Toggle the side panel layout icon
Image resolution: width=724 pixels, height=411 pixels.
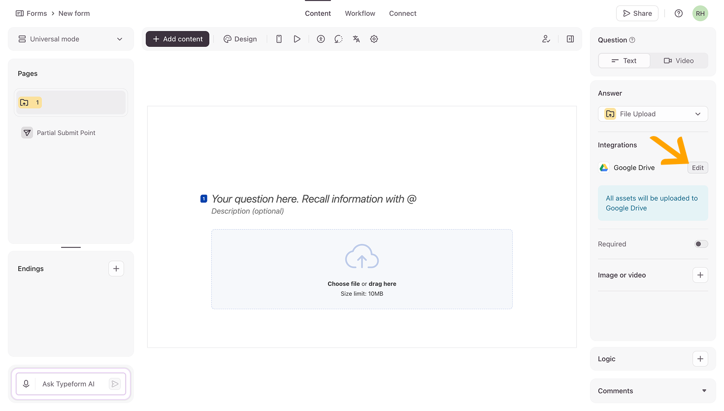tap(570, 39)
